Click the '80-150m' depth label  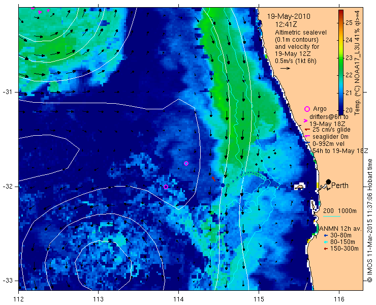pos(342,242)
